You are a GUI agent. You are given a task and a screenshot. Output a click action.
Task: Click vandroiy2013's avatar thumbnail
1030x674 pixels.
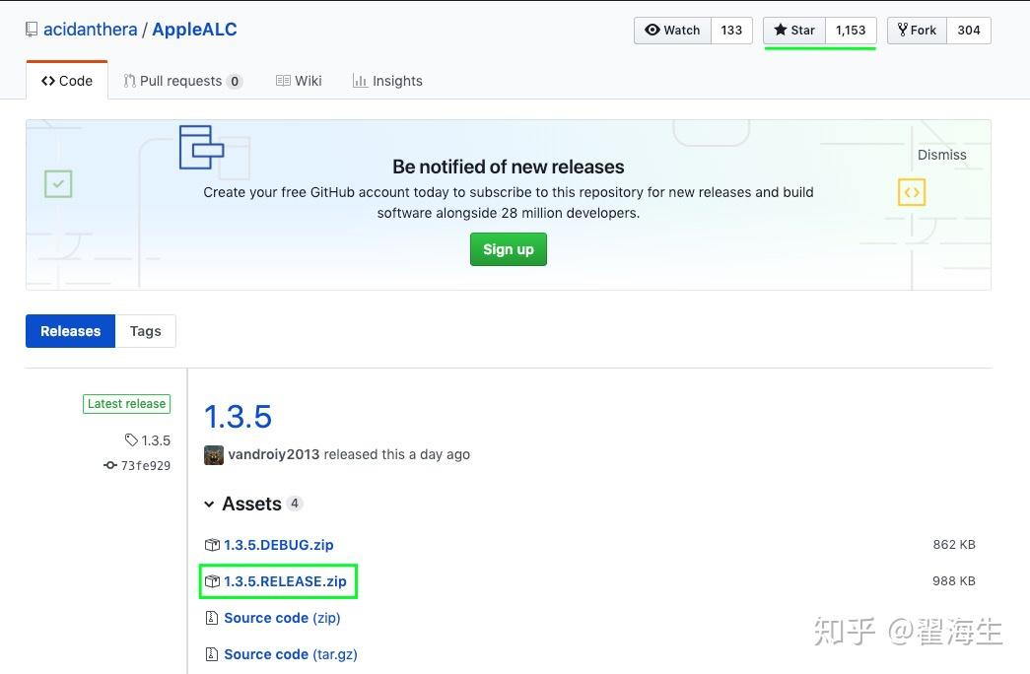(x=214, y=454)
